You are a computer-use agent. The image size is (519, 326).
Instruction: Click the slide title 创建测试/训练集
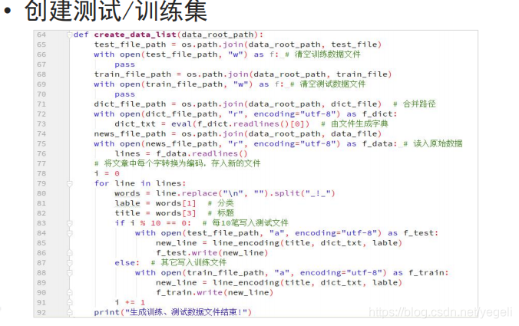point(115,11)
